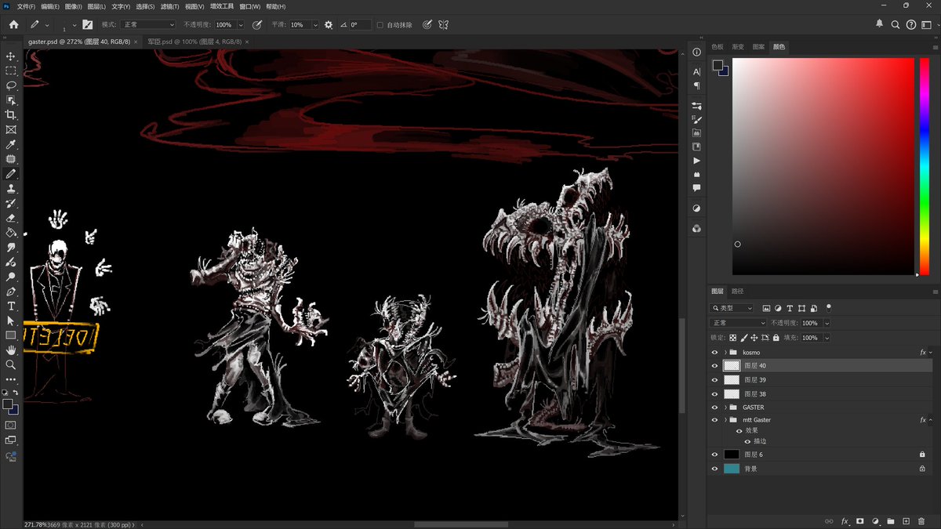
Task: Click the 图层 6 layer thumbnail
Action: pyautogui.click(x=732, y=455)
